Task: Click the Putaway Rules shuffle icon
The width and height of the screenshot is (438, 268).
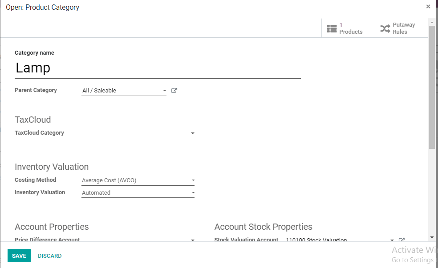Action: coord(385,28)
